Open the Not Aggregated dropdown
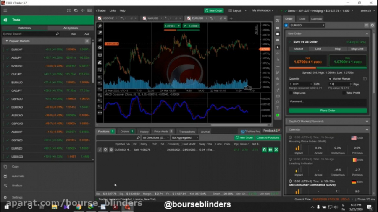The image size is (378, 212). [185, 138]
